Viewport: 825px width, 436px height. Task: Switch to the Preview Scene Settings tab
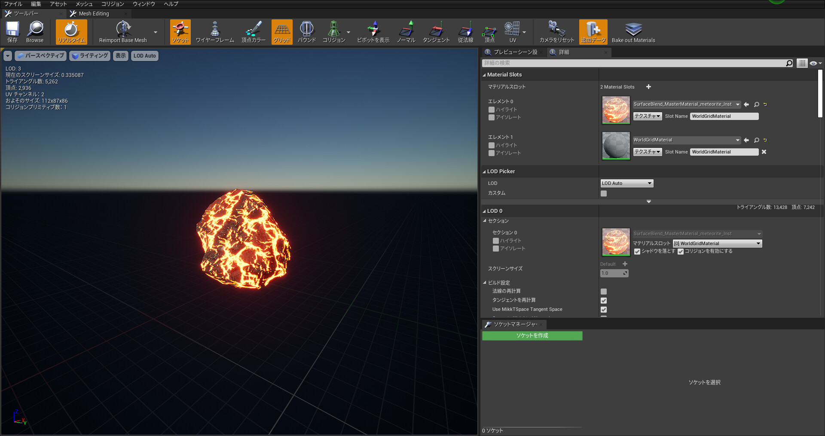pos(515,52)
